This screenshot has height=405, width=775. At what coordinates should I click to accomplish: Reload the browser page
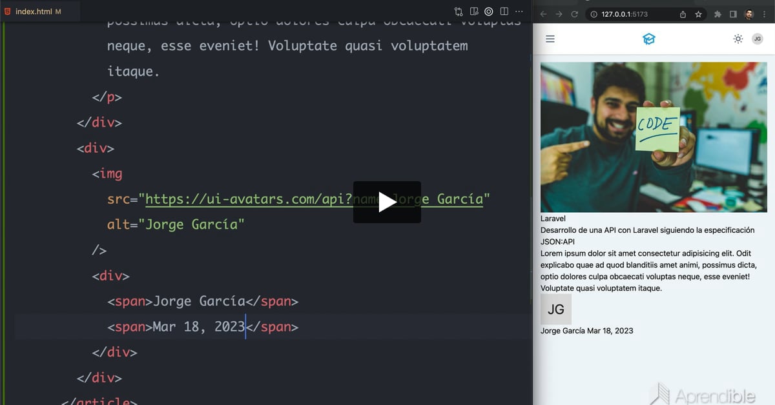point(574,14)
